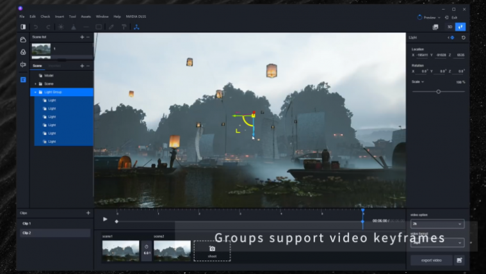Click the sun light icon in toolbar
486x274 pixels.
61,28
